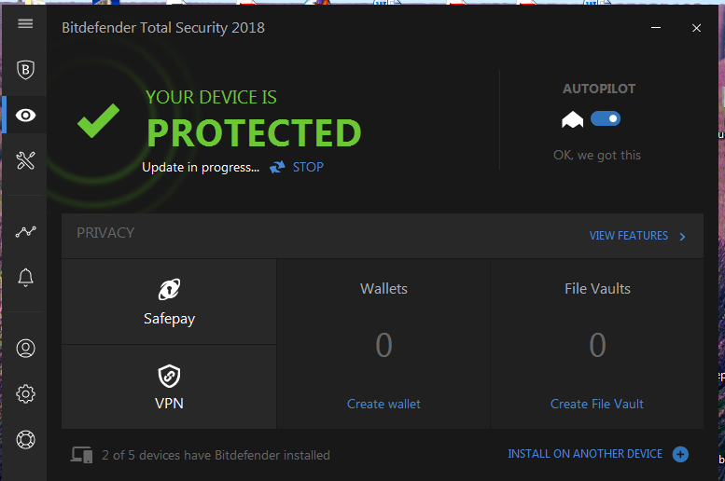Click Create wallet link
The height and width of the screenshot is (481, 725).
383,404
